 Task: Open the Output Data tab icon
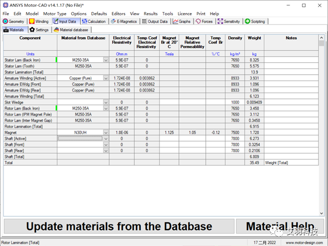pos(144,22)
